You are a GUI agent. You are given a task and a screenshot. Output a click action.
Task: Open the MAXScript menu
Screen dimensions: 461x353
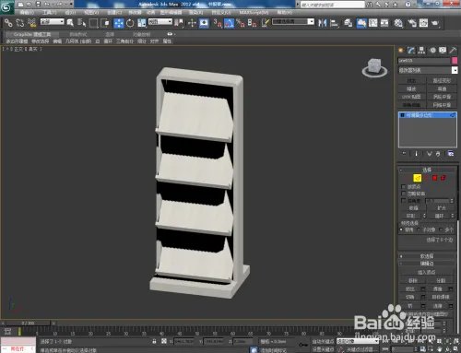click(x=254, y=12)
